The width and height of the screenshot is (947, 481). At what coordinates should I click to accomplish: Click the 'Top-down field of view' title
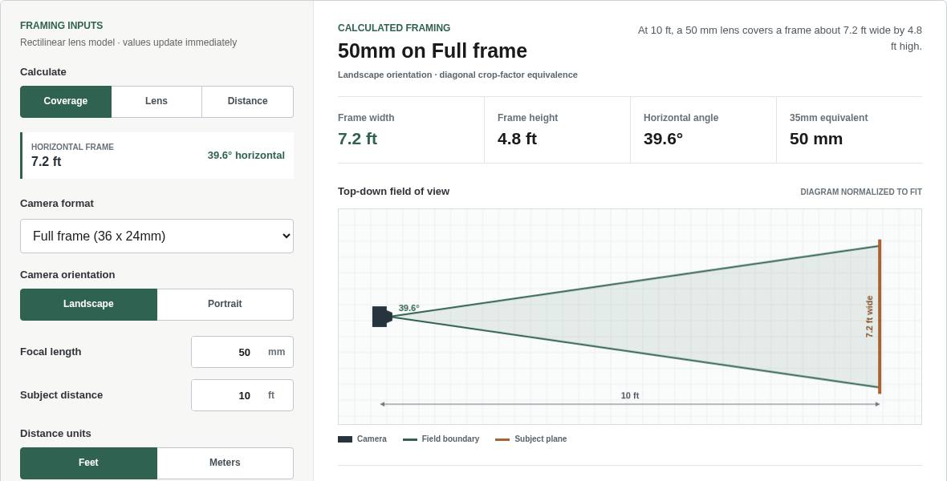coord(394,192)
